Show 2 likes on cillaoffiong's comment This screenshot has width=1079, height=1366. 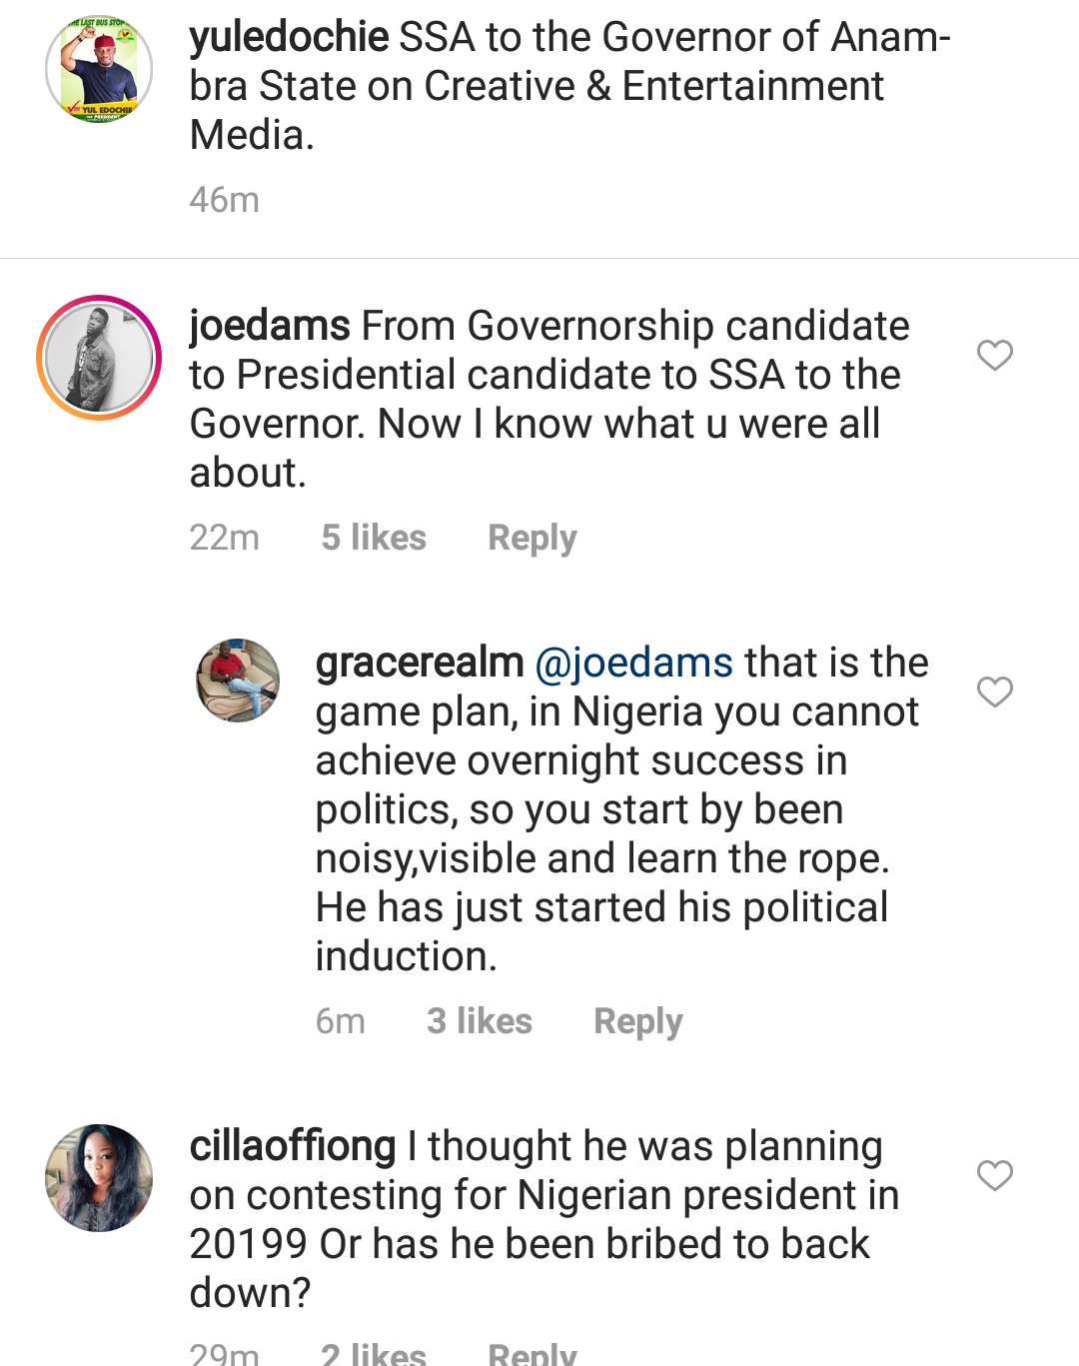click(374, 1354)
